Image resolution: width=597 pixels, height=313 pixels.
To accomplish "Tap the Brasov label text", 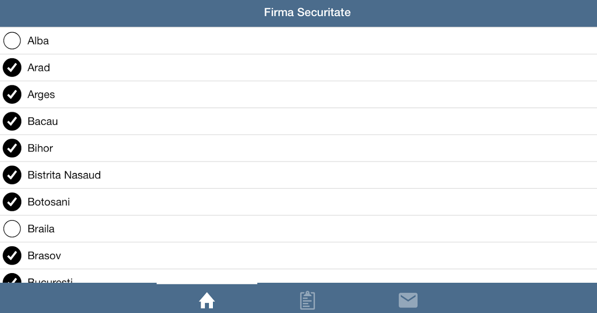I will tap(44, 255).
